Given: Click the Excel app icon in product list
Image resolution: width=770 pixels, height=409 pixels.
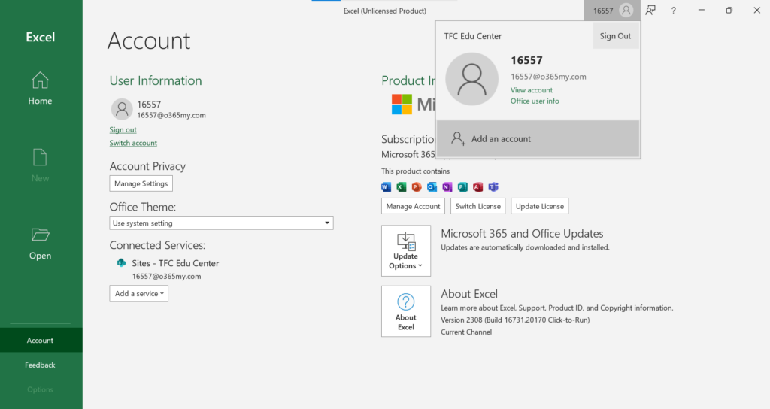Looking at the screenshot, I should (402, 187).
